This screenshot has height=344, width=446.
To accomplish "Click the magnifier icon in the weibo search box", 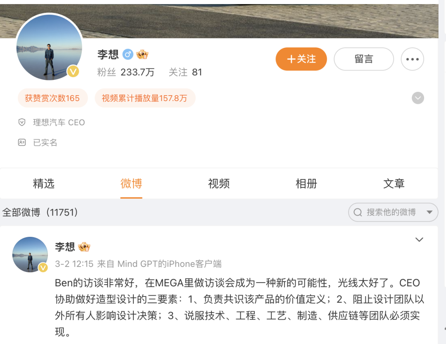I will (x=358, y=212).
